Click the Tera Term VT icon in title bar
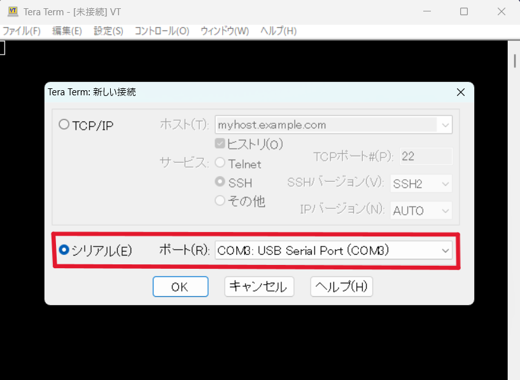This screenshot has height=380, width=520. tap(14, 11)
